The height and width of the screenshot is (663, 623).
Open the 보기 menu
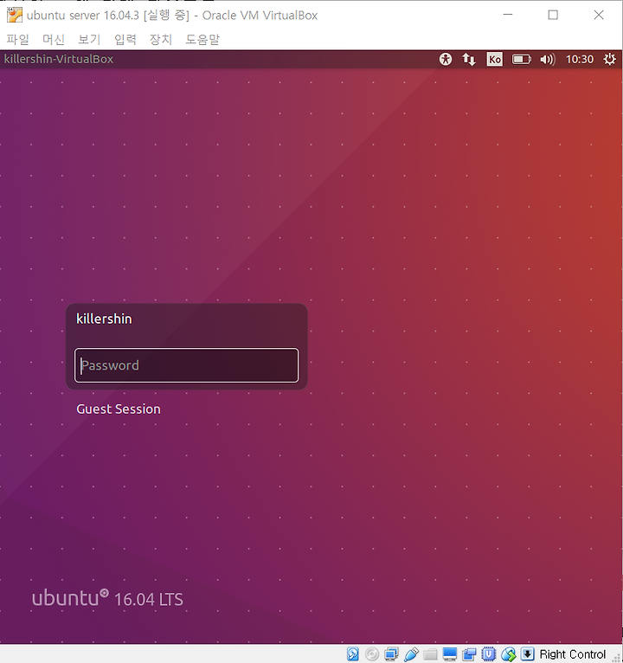[x=89, y=39]
